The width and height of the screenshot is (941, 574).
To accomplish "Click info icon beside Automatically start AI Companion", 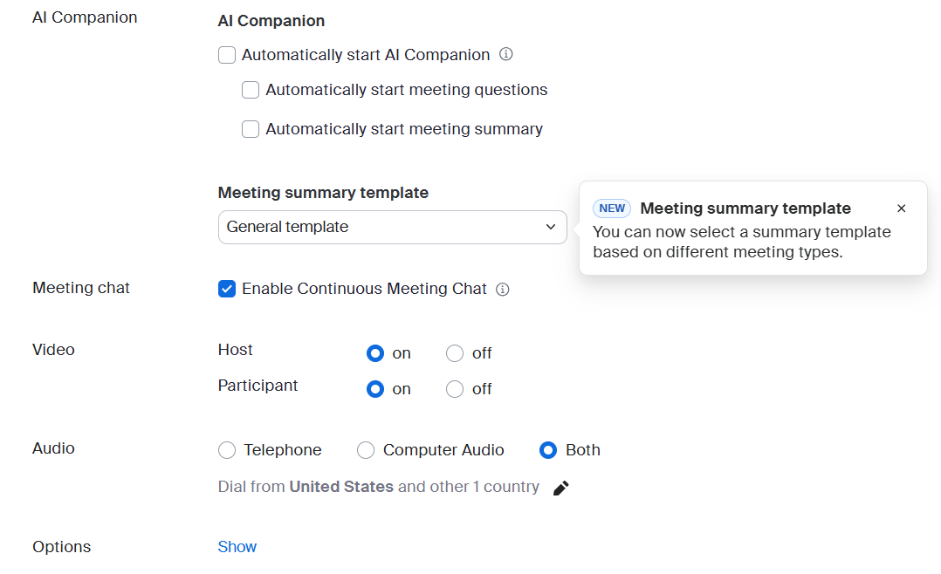I will pos(505,54).
